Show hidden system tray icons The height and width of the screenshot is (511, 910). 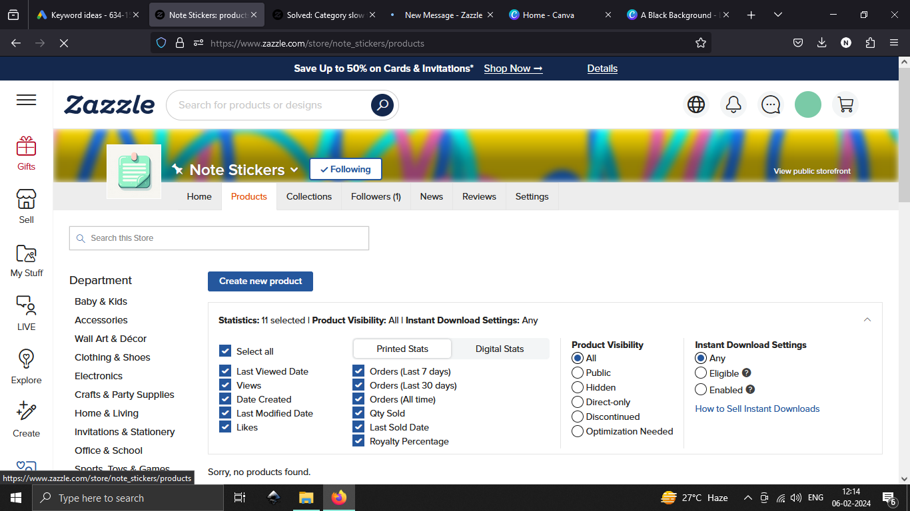[x=747, y=498]
